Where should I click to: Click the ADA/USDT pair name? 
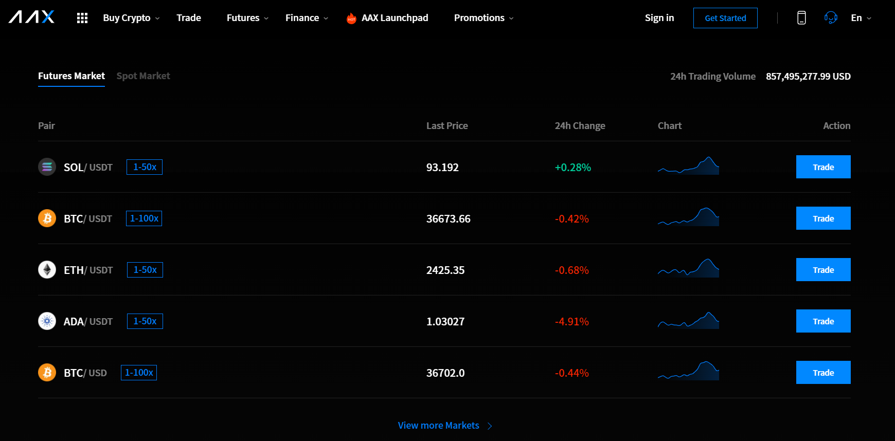click(88, 322)
